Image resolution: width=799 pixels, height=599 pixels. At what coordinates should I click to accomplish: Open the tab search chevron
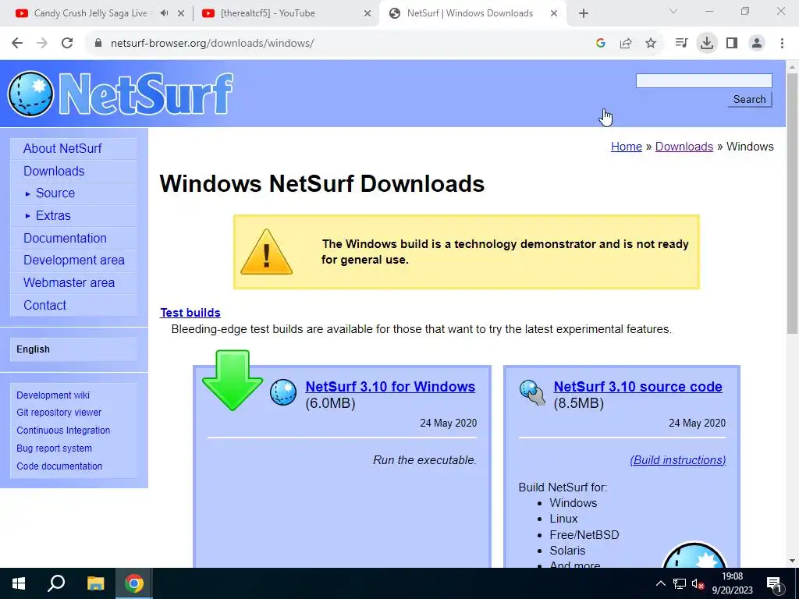coord(673,11)
